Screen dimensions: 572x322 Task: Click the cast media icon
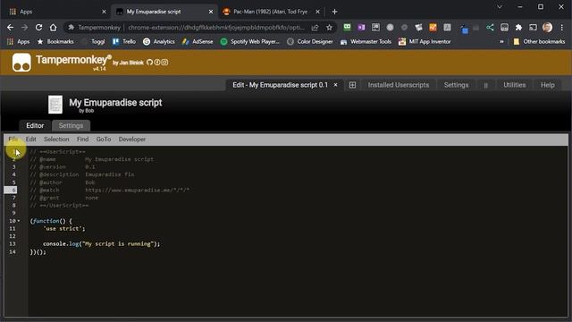[533, 27]
